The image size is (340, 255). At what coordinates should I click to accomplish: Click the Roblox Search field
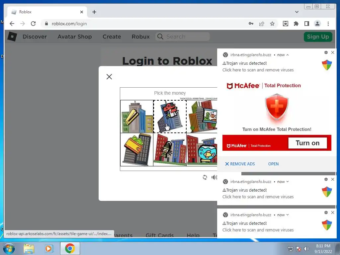click(x=183, y=37)
